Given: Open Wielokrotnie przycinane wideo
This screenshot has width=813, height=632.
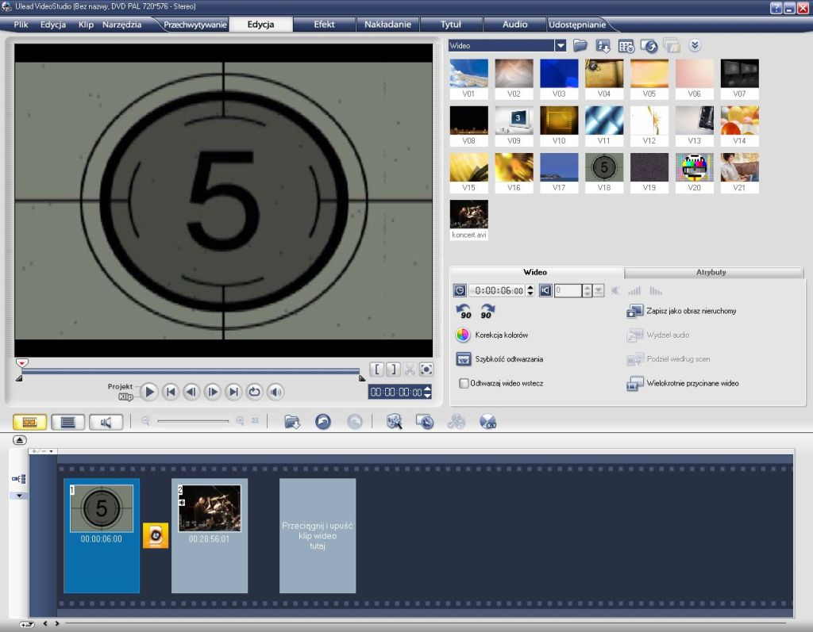Looking at the screenshot, I should pyautogui.click(x=635, y=384).
